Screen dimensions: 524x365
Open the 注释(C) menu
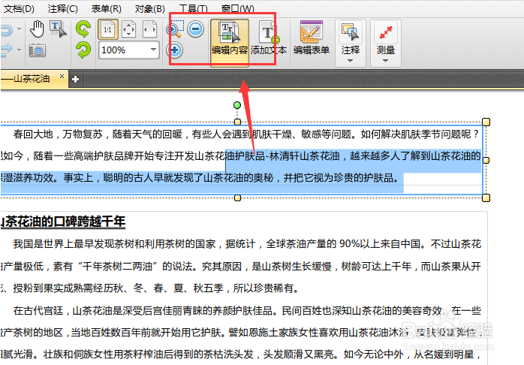[62, 8]
